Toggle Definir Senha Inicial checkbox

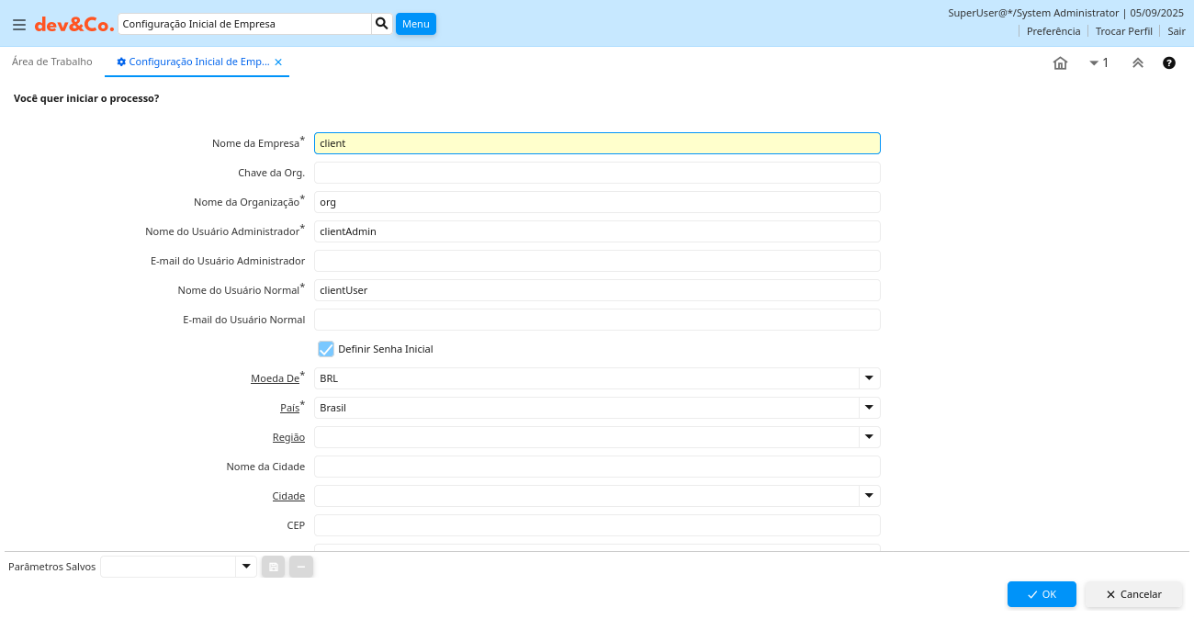tap(326, 349)
